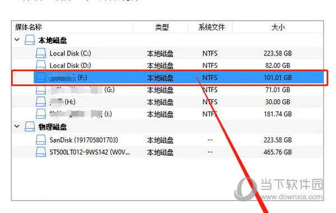This screenshot has height=213, width=336.
Task: Select the Local Disk (D:) entry
Action: [71, 66]
